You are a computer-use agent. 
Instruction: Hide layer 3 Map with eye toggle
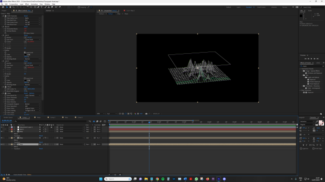2,131
